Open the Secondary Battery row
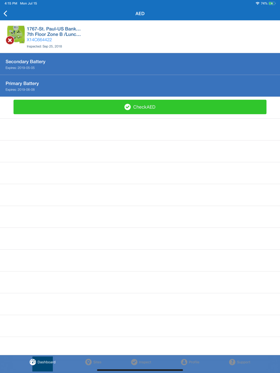The height and width of the screenshot is (373, 280). (x=140, y=64)
